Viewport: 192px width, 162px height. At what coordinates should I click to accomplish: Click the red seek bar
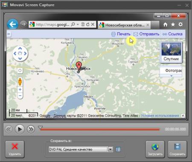[x=100, y=129]
